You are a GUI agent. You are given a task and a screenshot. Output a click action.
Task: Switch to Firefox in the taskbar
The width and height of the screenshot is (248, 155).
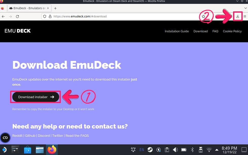tap(52, 150)
